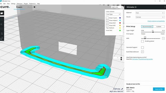Screen dimensions: 166x93
Task: Open the Line Type color scheme dropdown
Action: 113,14
